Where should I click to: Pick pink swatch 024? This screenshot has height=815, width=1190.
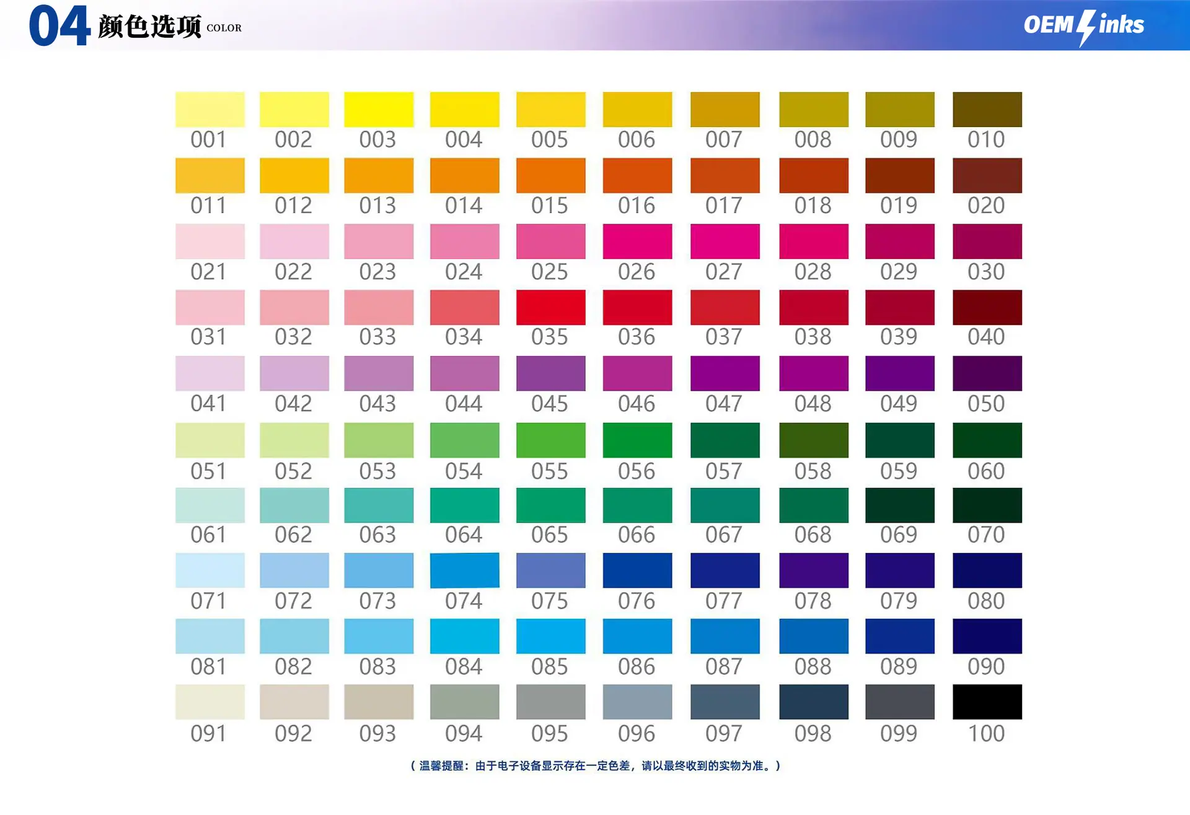[464, 242]
